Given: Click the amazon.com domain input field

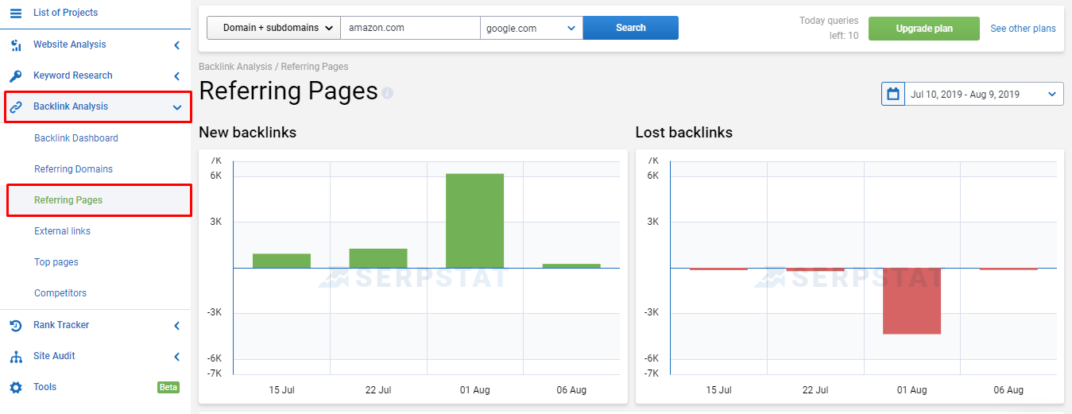Looking at the screenshot, I should tap(410, 28).
